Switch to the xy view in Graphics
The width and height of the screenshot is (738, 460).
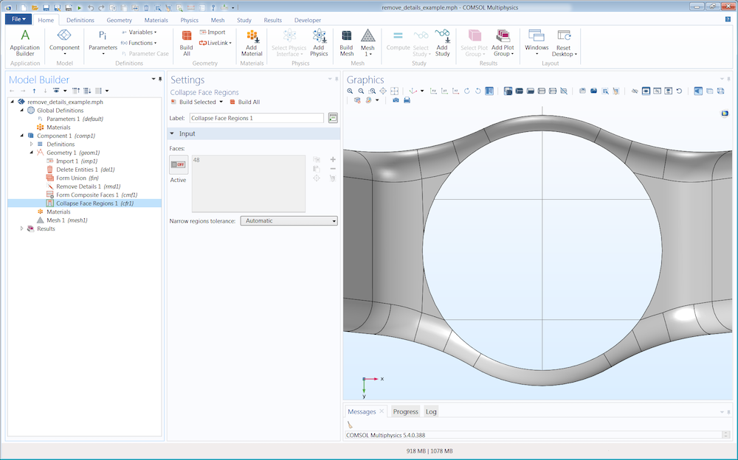click(433, 91)
